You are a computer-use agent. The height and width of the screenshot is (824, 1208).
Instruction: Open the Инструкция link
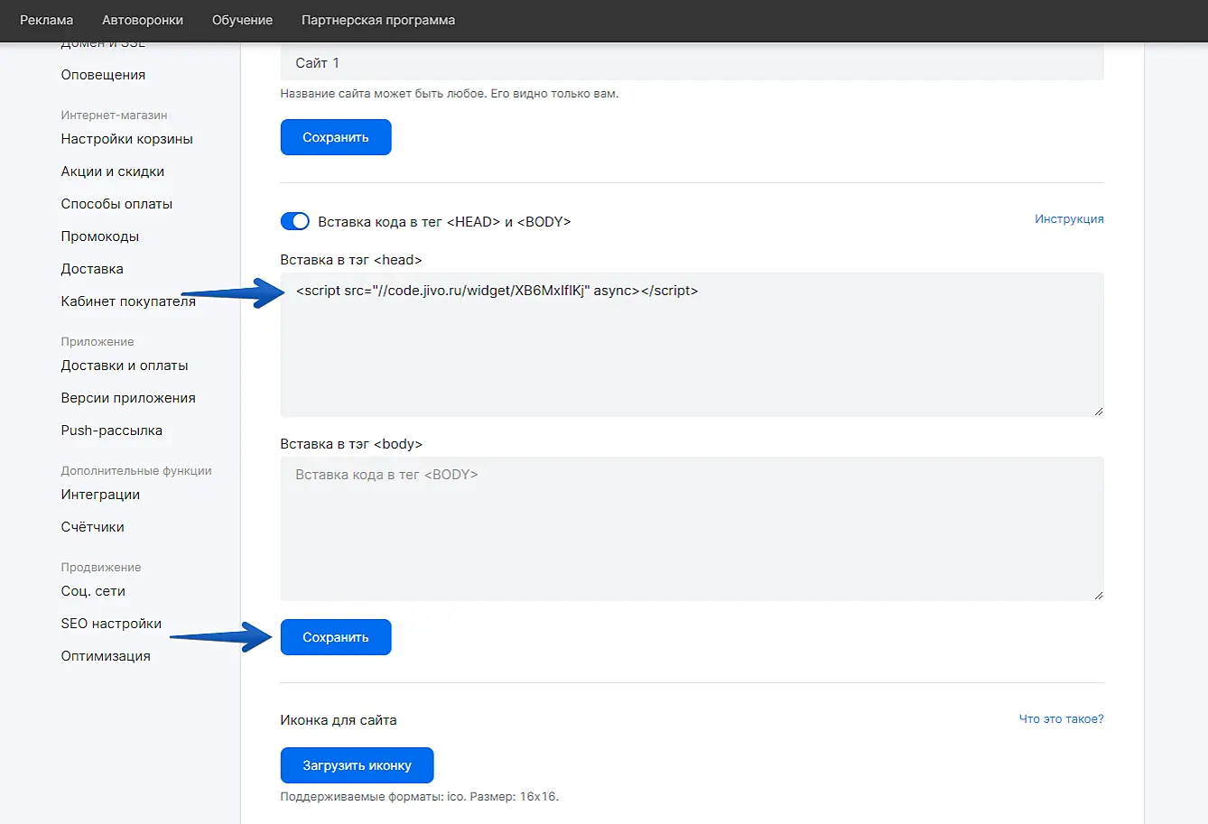[x=1069, y=218]
